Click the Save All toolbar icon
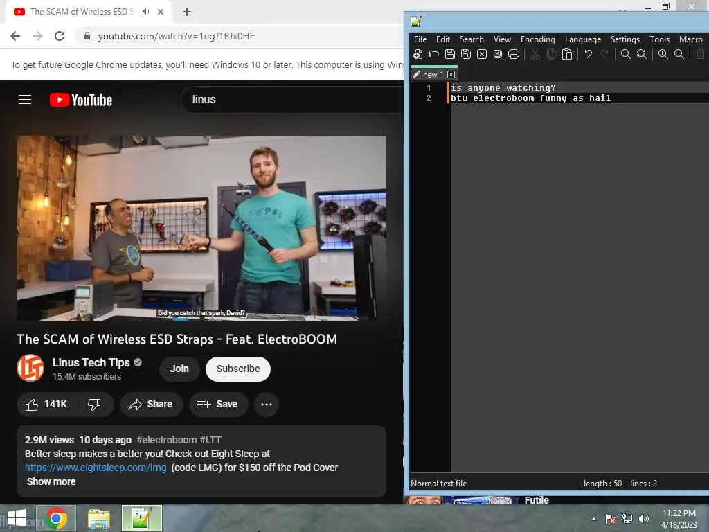This screenshot has width=709, height=532. (x=466, y=54)
